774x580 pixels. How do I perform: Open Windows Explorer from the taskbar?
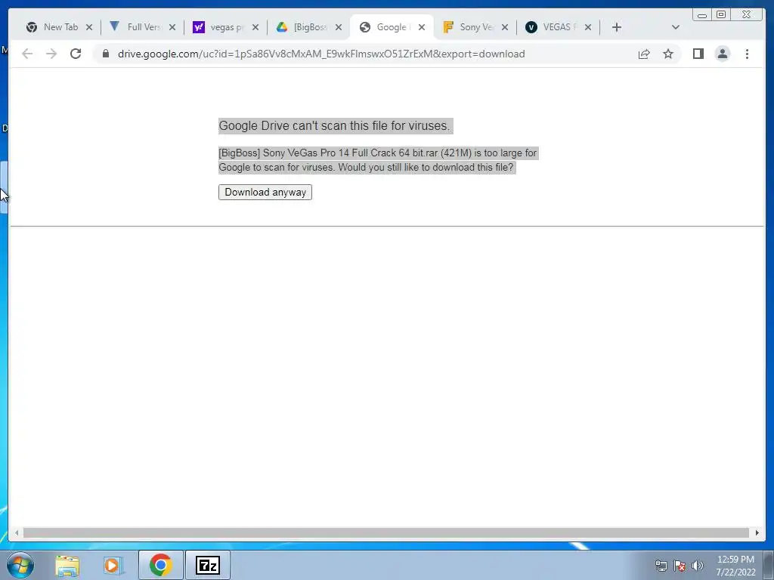(67, 565)
